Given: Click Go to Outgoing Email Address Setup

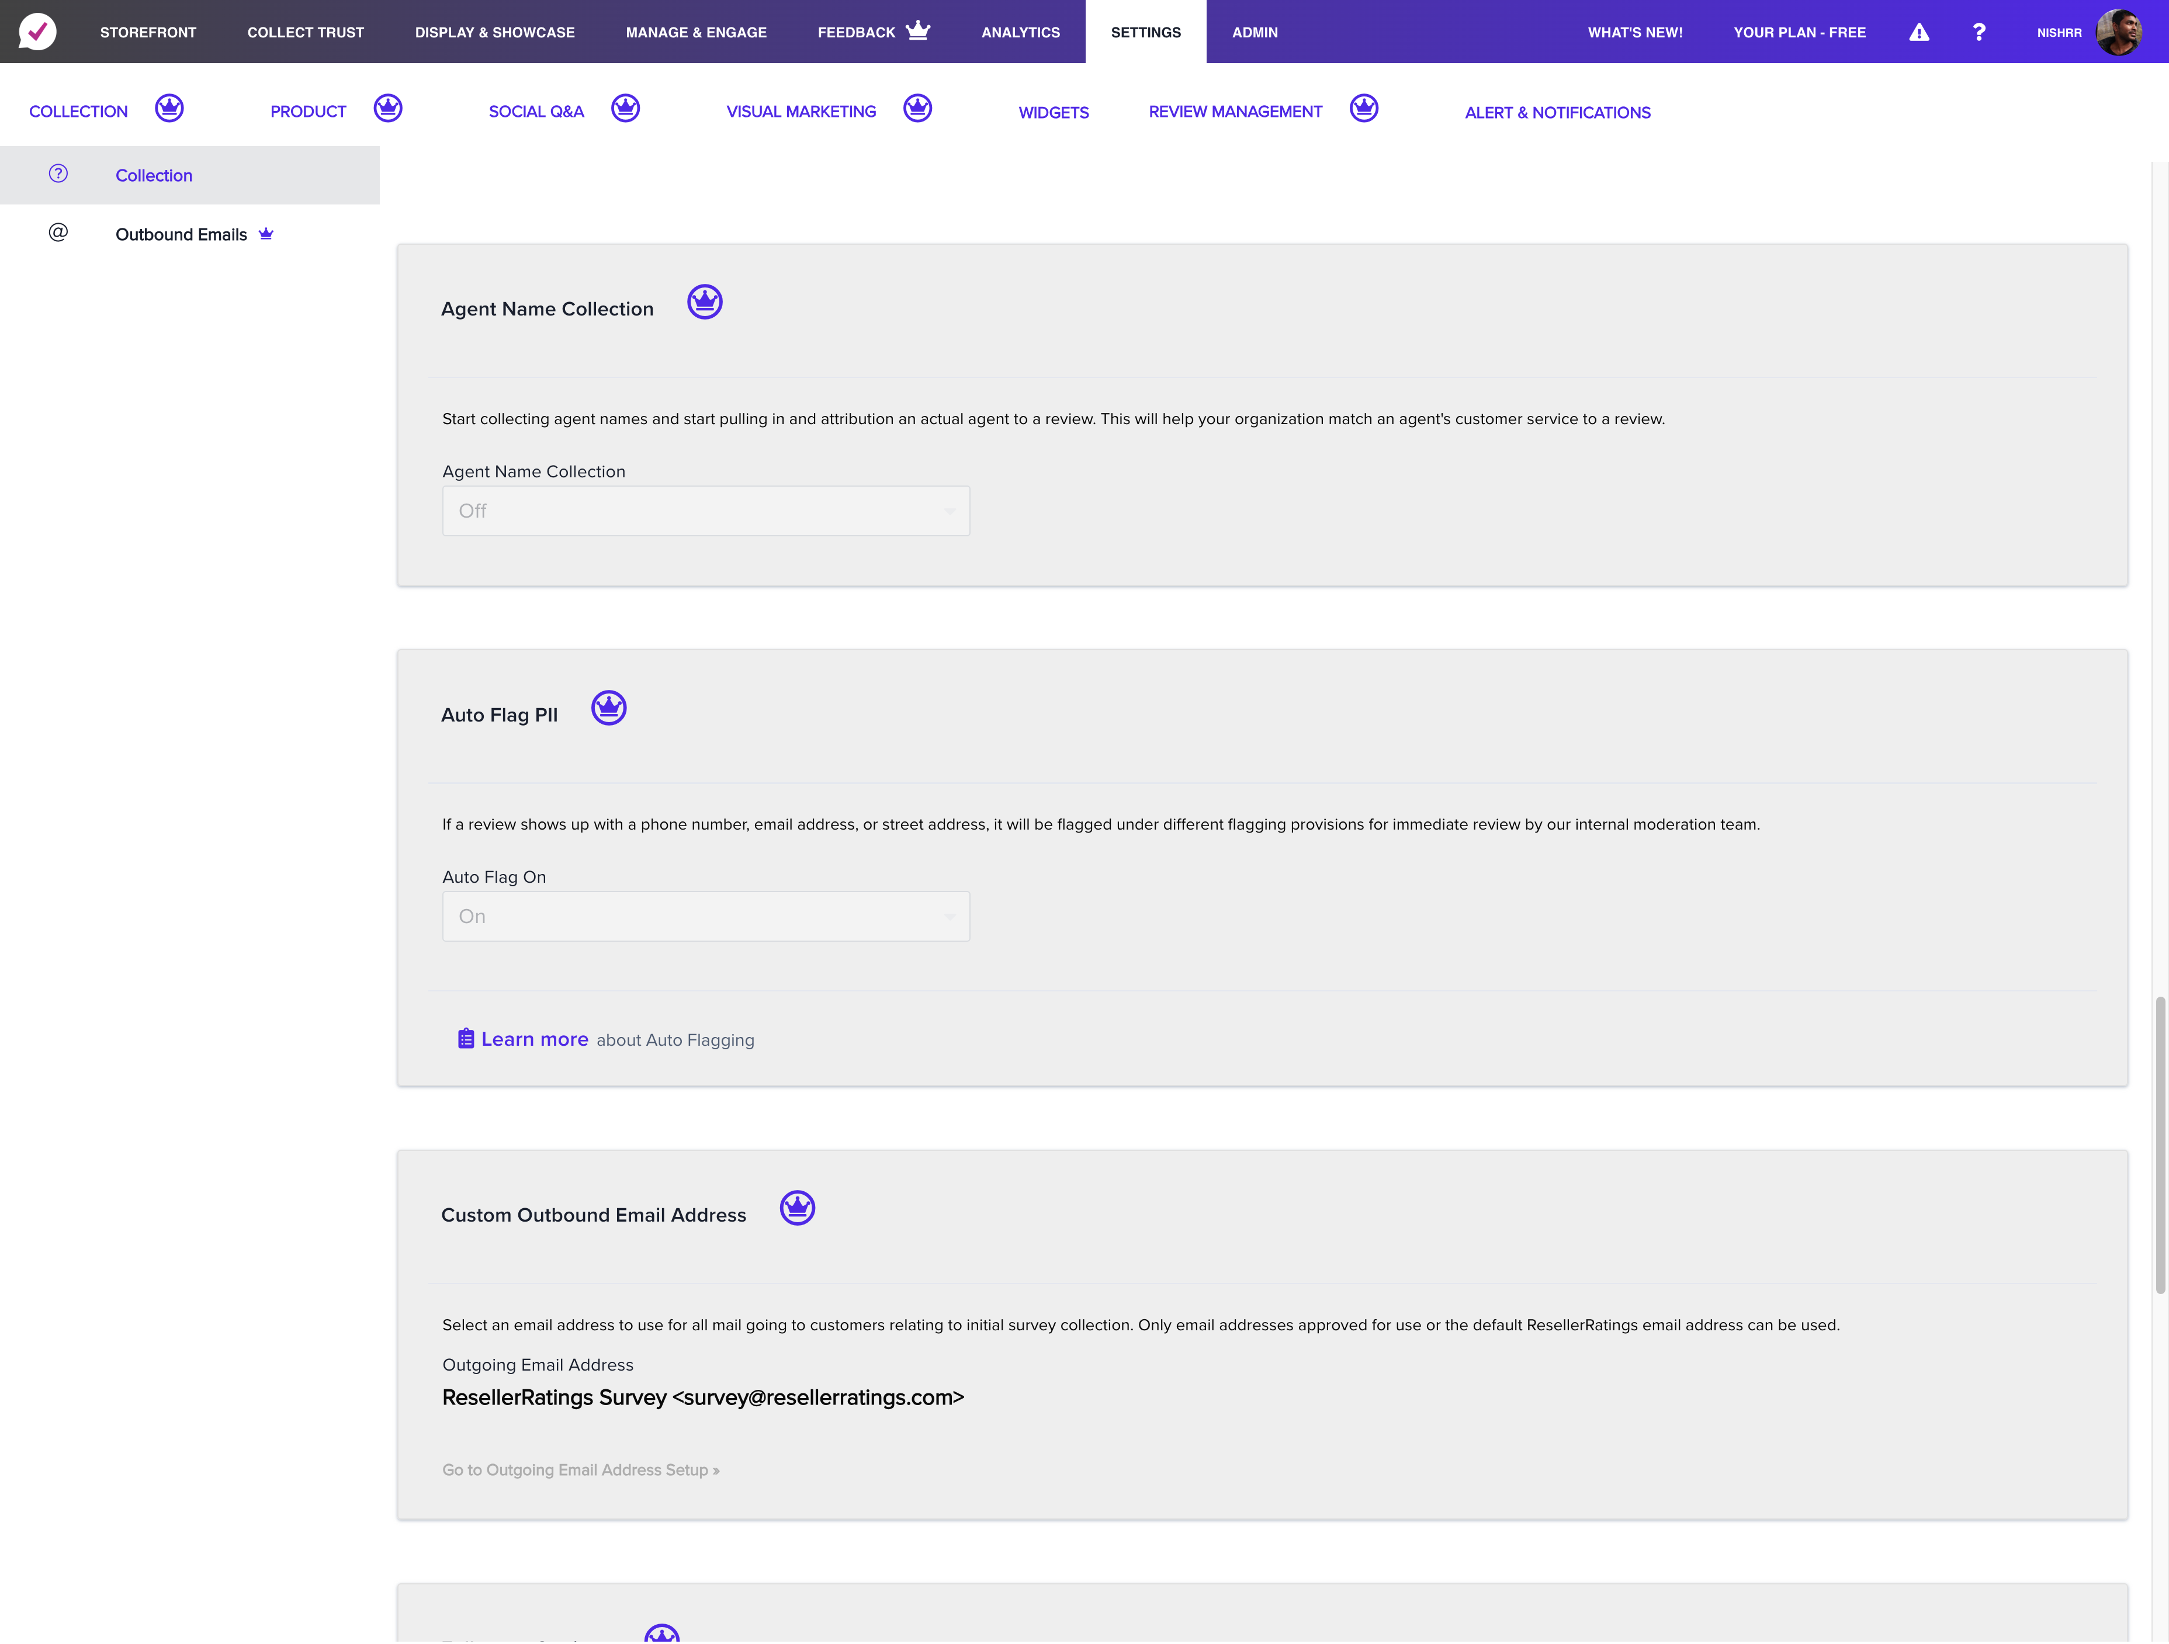Looking at the screenshot, I should point(580,1470).
